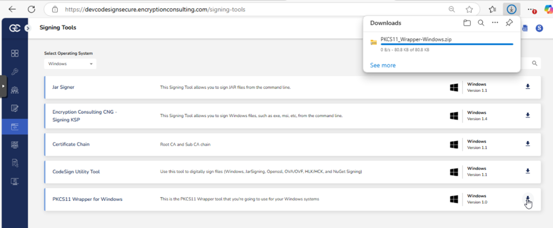
Task: Click the See more link in Downloads
Action: (382, 65)
